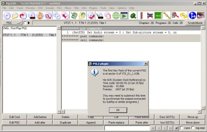Screen dimensions: 207x132
Task: Click the blue road-sign arrow icon
Action: pyautogui.click(x=193, y=16)
